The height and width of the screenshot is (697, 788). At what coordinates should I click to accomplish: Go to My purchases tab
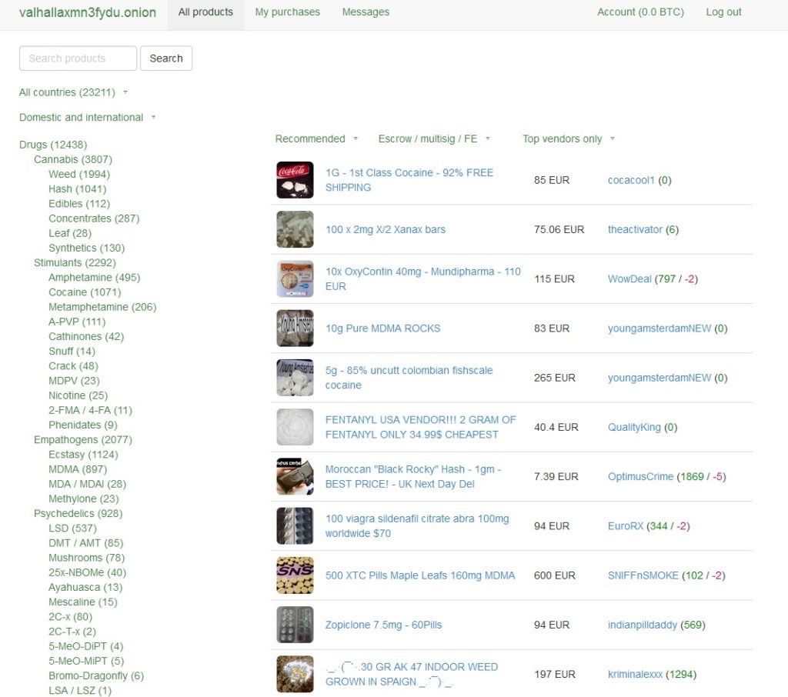(x=288, y=12)
